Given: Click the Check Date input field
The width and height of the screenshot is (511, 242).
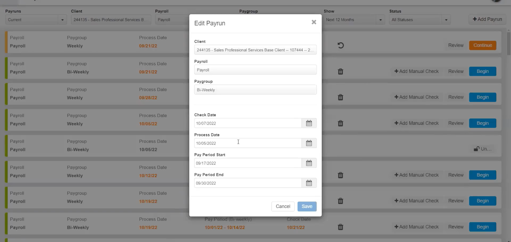Looking at the screenshot, I should (x=248, y=123).
